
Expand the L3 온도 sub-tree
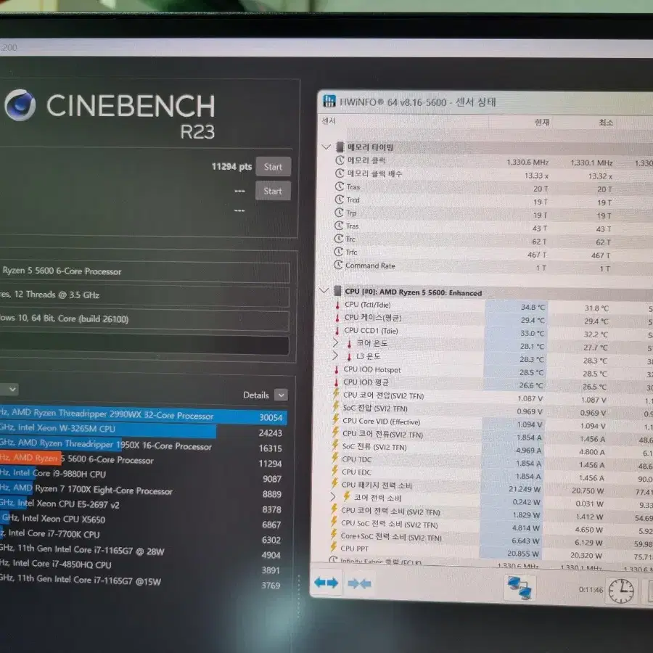(x=334, y=356)
